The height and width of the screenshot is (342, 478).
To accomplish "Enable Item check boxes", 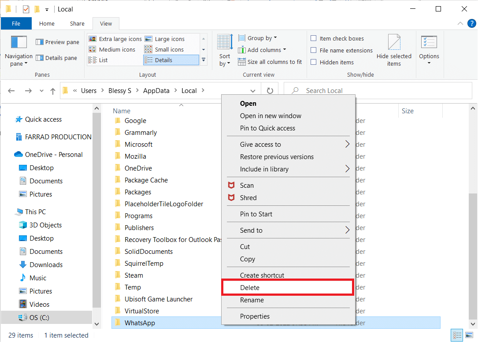I will (x=313, y=38).
